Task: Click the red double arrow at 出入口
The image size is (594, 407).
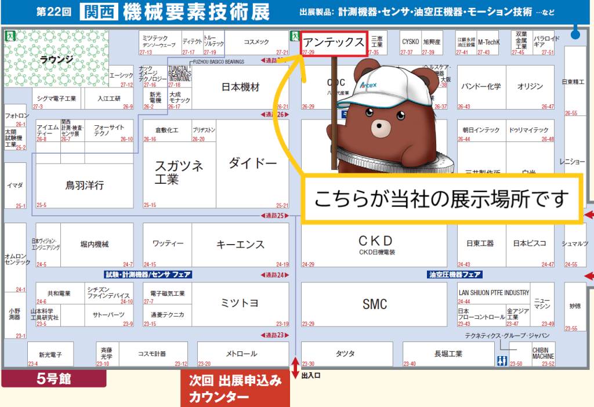Action: [295, 368]
